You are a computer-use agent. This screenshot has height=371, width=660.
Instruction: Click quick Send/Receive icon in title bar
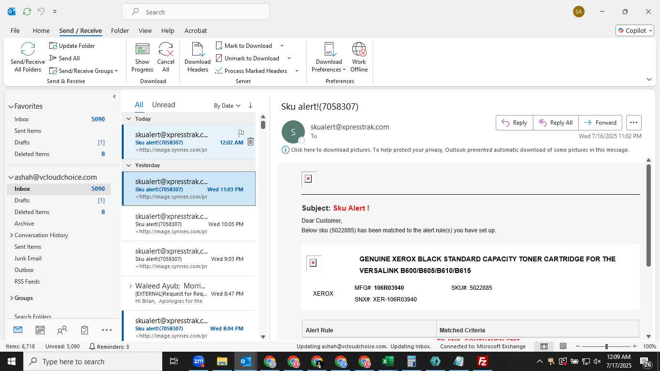click(27, 11)
